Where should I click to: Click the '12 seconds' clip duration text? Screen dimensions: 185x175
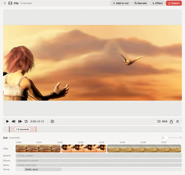(26, 3)
